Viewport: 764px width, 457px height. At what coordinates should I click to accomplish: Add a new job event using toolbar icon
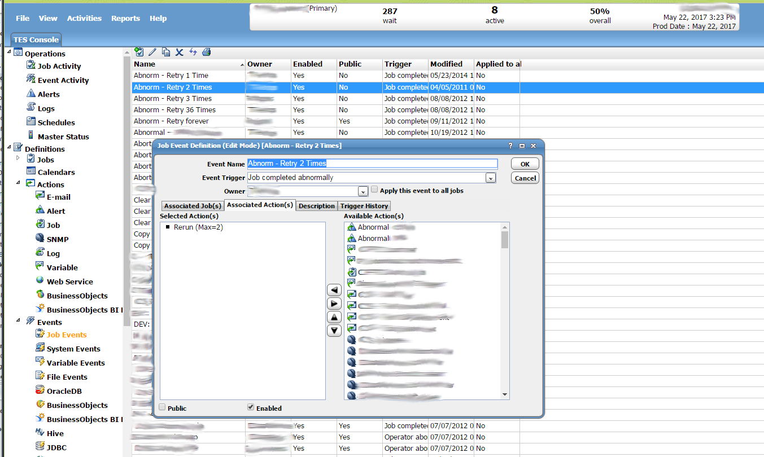coord(139,52)
